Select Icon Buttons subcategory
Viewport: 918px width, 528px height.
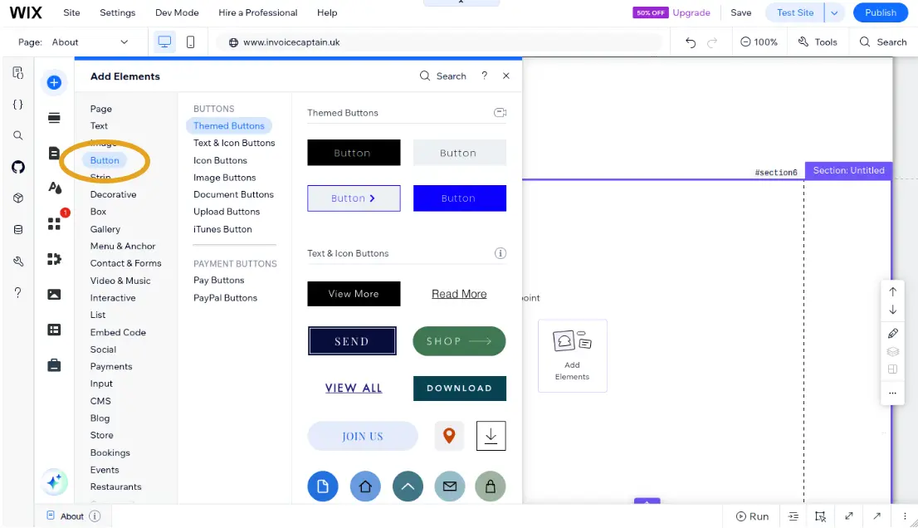tap(220, 160)
